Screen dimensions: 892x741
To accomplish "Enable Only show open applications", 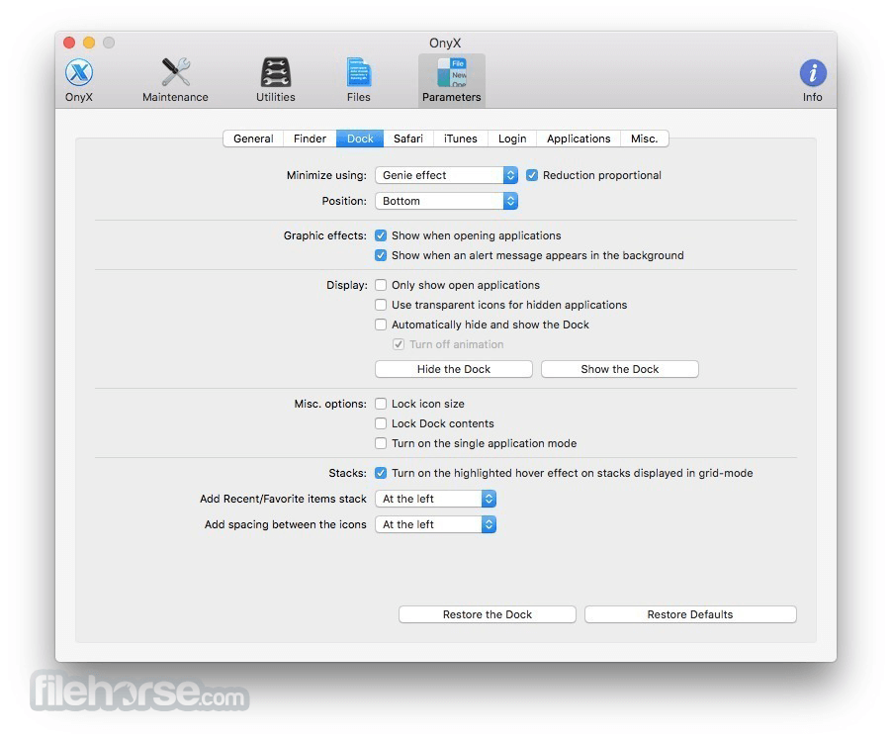I will point(381,285).
